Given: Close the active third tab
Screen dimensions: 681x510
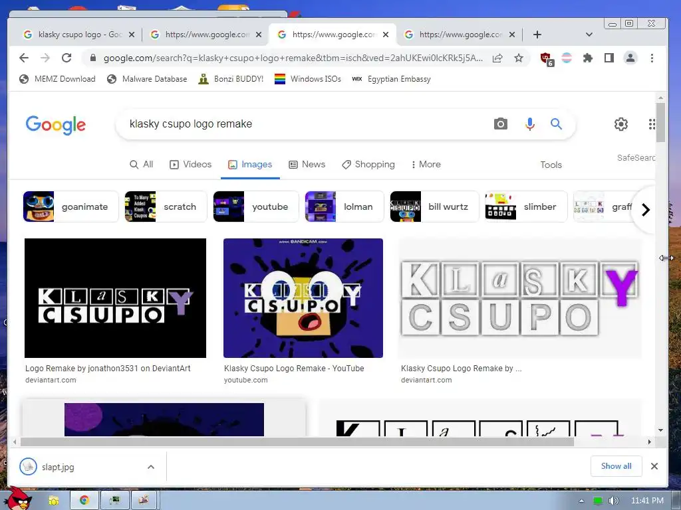Looking at the screenshot, I should (x=386, y=35).
